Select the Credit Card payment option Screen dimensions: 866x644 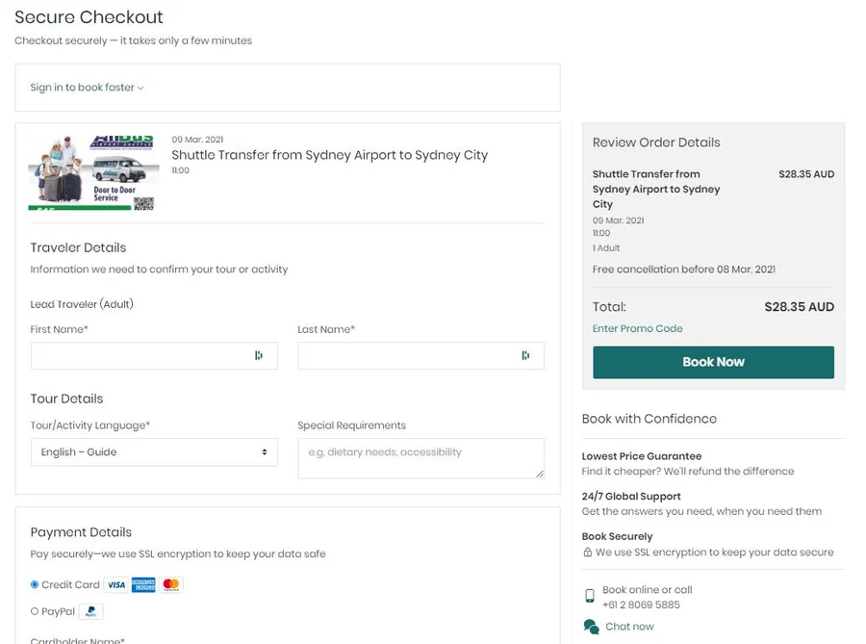pyautogui.click(x=35, y=584)
